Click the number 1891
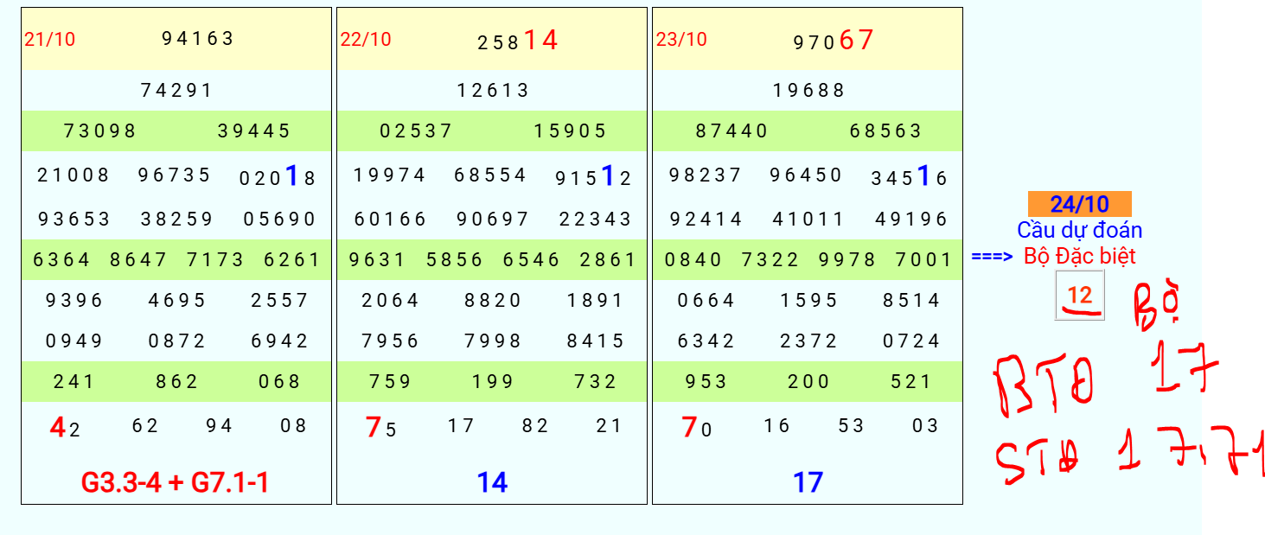 click(x=596, y=300)
